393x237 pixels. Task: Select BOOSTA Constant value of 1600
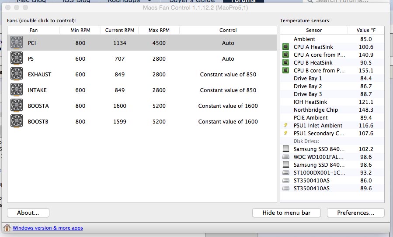pos(228,106)
